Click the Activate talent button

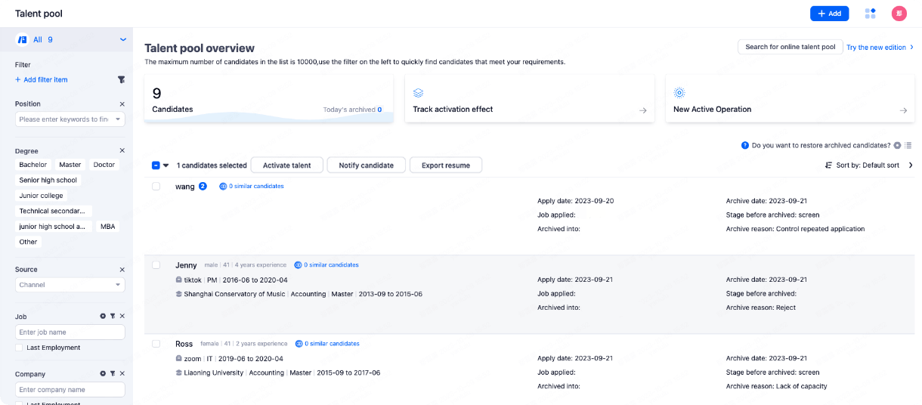click(286, 165)
